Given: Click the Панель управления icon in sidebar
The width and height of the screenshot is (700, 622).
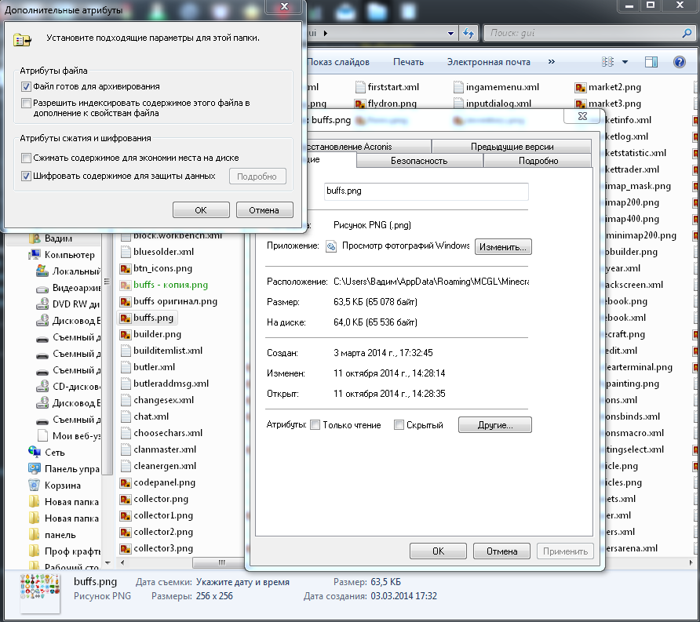Looking at the screenshot, I should [35, 468].
